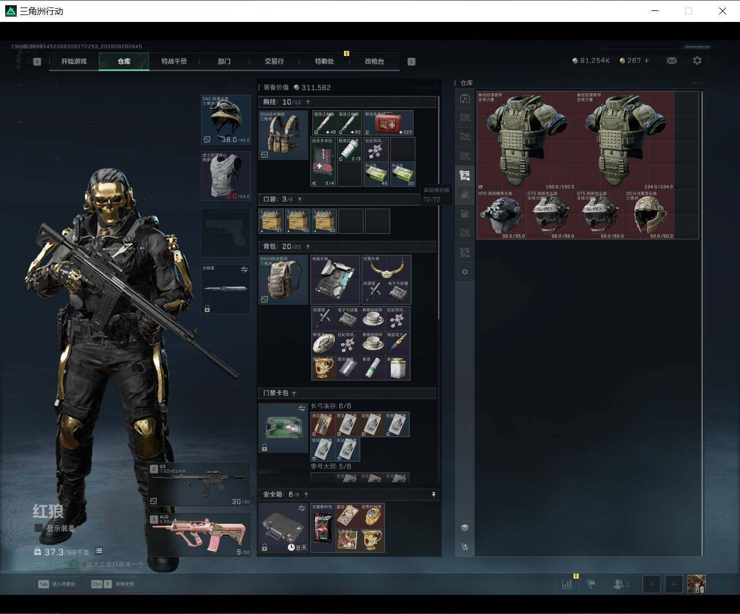Screen dimensions: 740x614
Task: Switch to the 部门 tab
Action: coord(224,61)
